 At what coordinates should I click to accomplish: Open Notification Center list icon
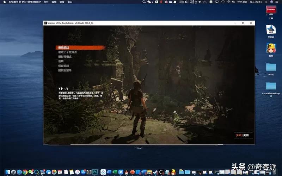pos(277,2)
